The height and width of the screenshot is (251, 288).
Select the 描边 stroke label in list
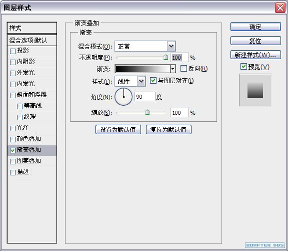23,172
